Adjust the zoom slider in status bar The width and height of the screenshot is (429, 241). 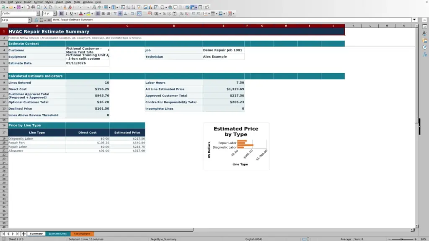click(x=402, y=239)
